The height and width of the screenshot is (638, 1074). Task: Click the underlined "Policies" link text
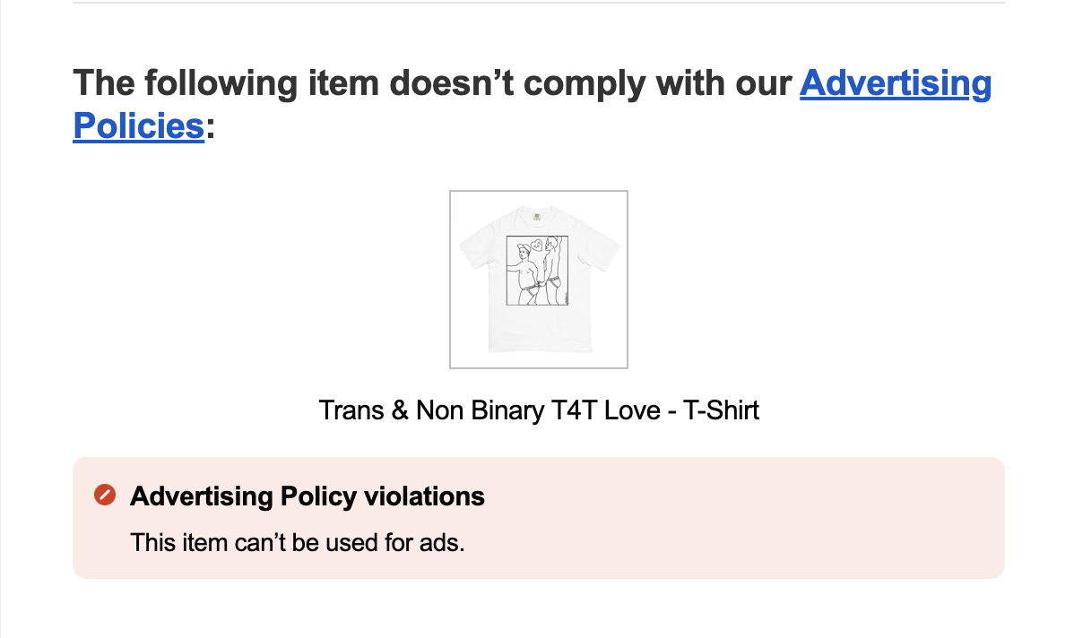click(x=138, y=126)
